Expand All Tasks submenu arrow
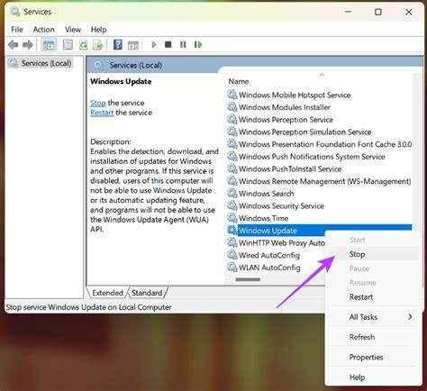 pos(410,317)
